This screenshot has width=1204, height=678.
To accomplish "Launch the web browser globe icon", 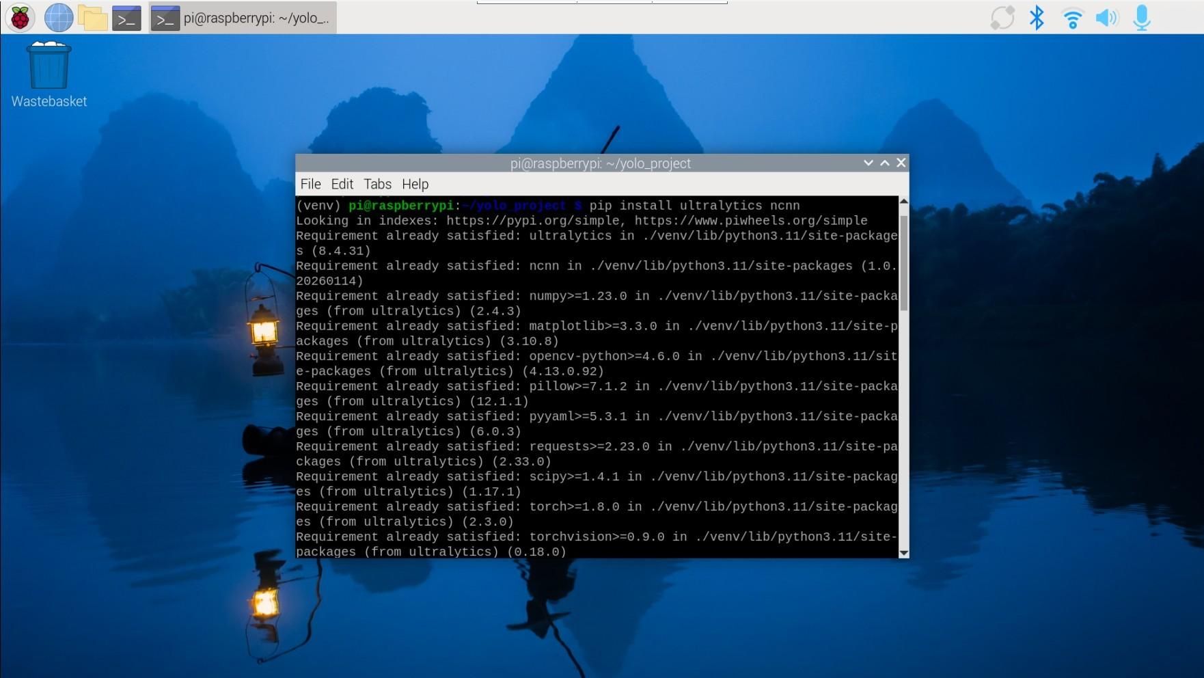I will [x=59, y=18].
